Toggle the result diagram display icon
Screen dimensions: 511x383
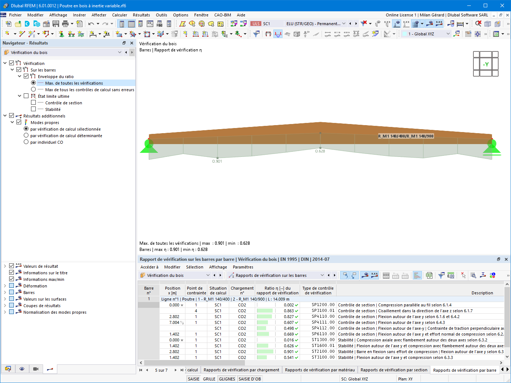[278, 34]
